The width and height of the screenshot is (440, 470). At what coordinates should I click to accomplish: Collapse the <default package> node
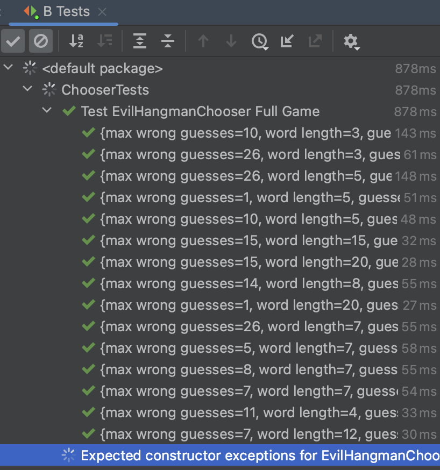[8, 68]
